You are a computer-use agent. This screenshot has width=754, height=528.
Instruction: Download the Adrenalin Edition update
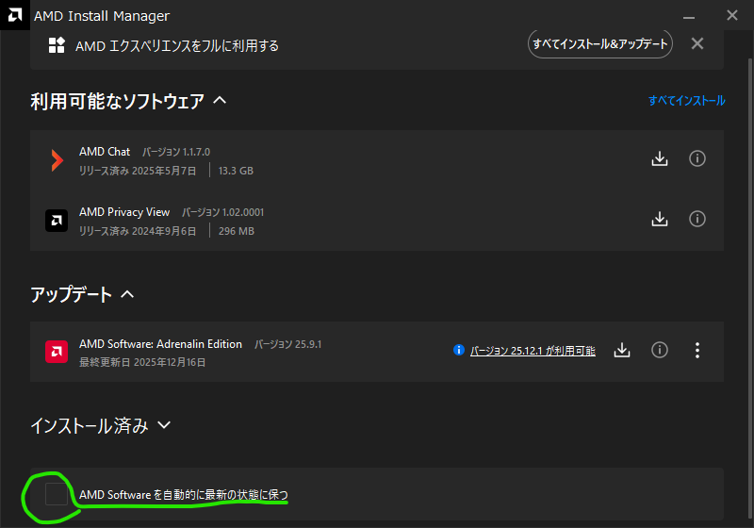pyautogui.click(x=622, y=350)
